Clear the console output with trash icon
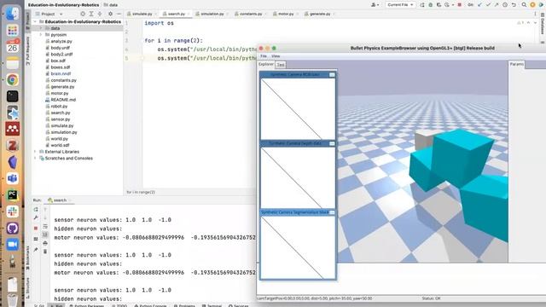546x307 pixels. tap(45, 252)
